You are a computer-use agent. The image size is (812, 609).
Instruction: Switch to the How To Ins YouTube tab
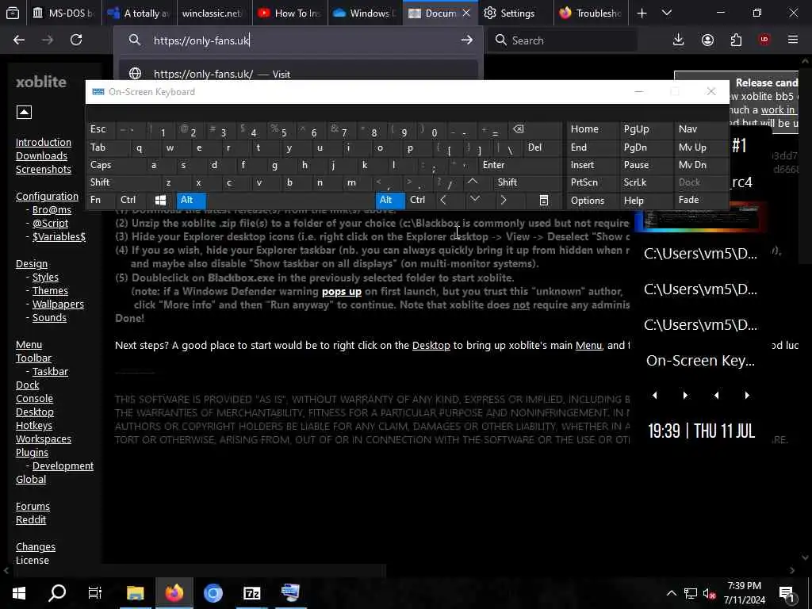(289, 13)
